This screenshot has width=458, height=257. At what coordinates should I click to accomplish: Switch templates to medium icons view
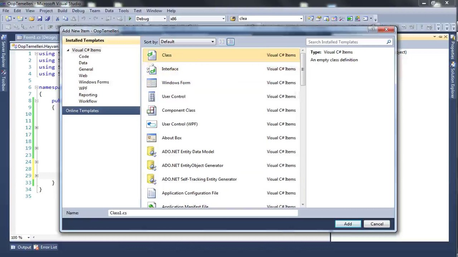click(x=230, y=42)
